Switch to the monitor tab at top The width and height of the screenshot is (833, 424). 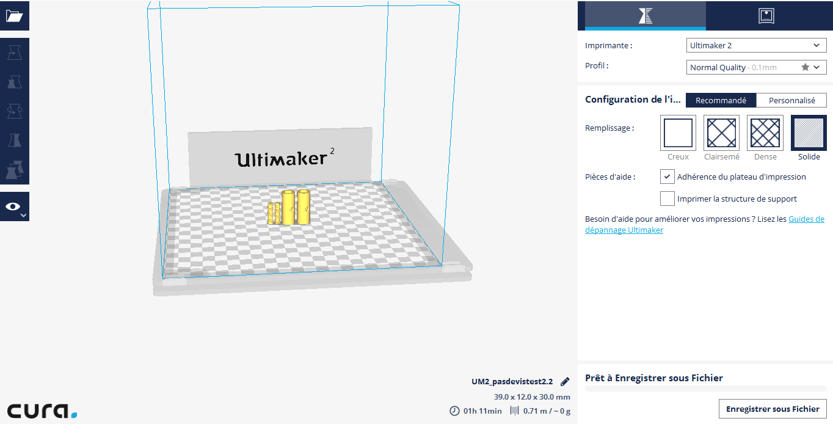tap(766, 16)
